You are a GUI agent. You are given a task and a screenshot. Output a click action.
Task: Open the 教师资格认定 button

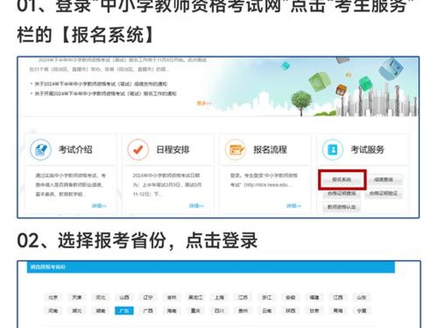pyautogui.click(x=342, y=207)
